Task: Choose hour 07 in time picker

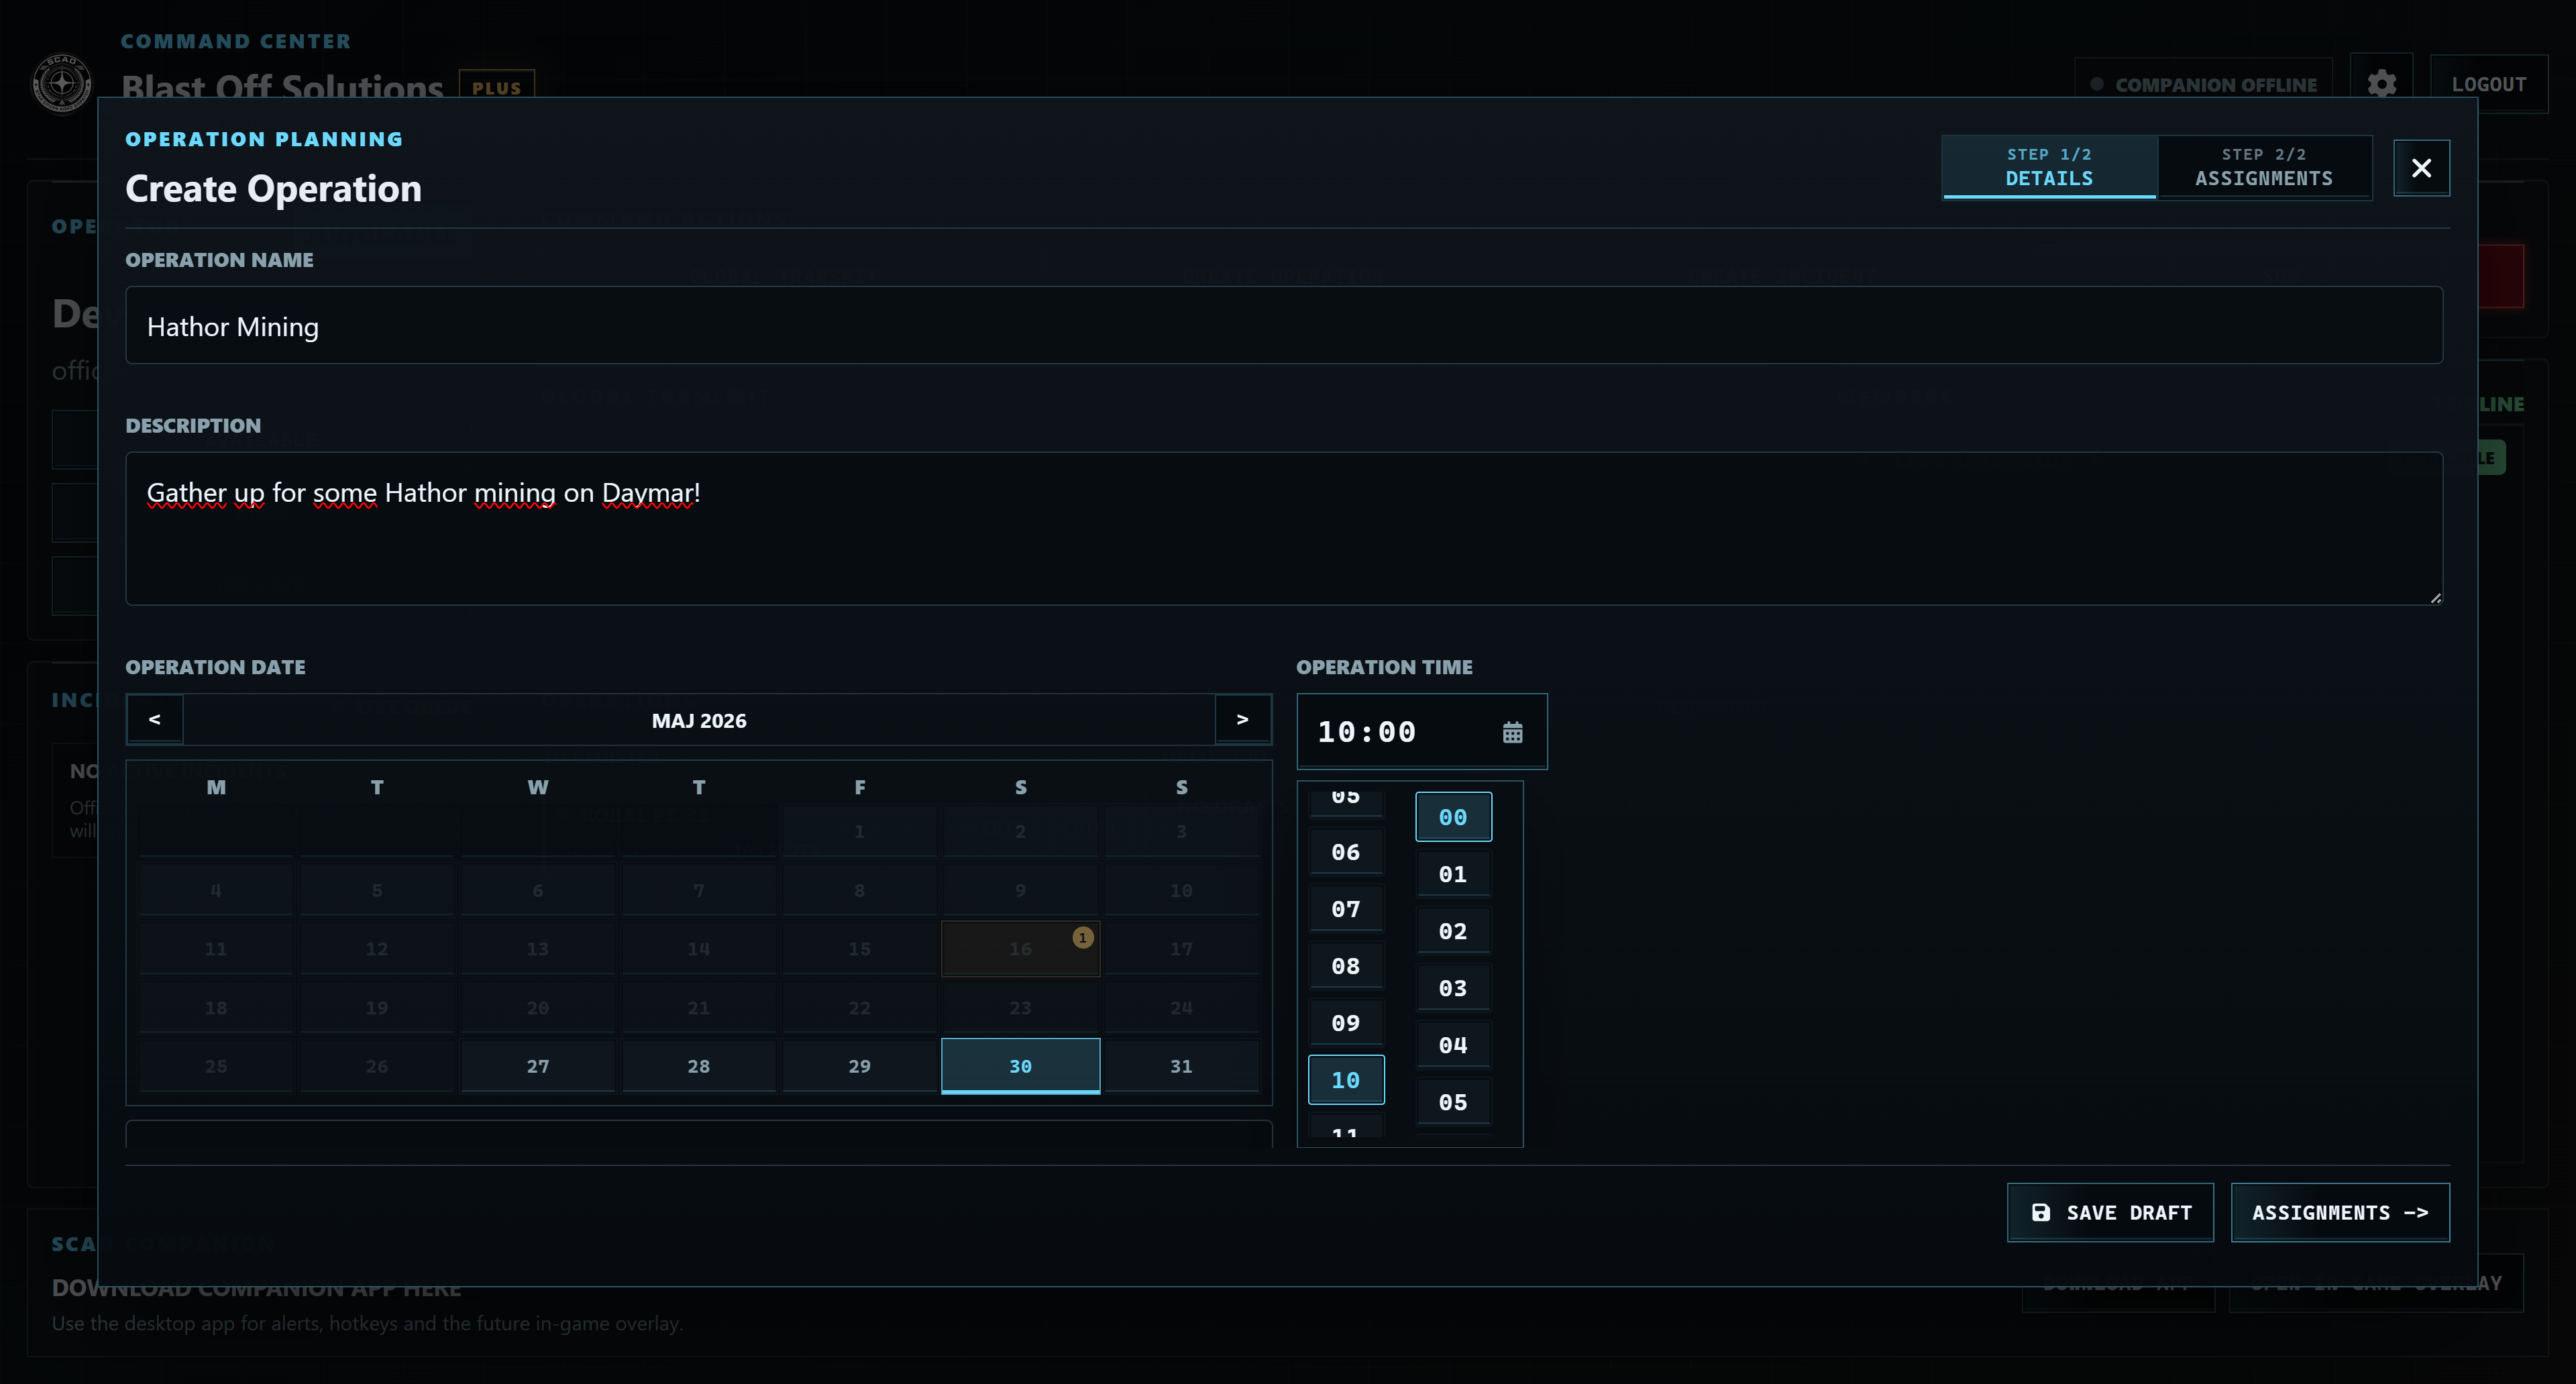Action: click(1346, 909)
